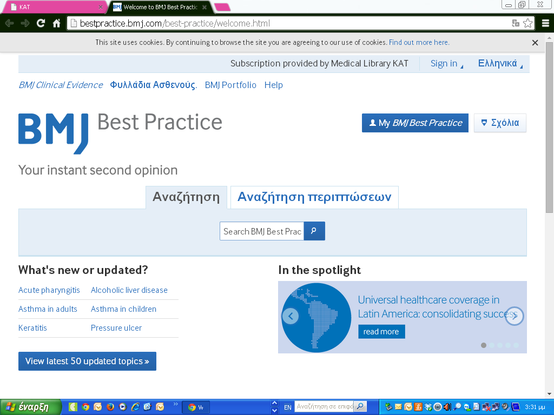Image resolution: width=554 pixels, height=415 pixels.
Task: Go back with the browser back arrow
Action: click(x=10, y=23)
